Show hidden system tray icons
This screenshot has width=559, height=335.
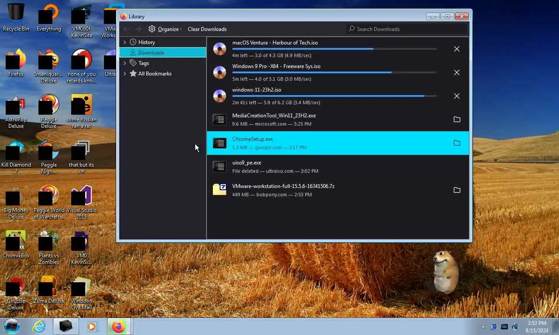coord(483,327)
